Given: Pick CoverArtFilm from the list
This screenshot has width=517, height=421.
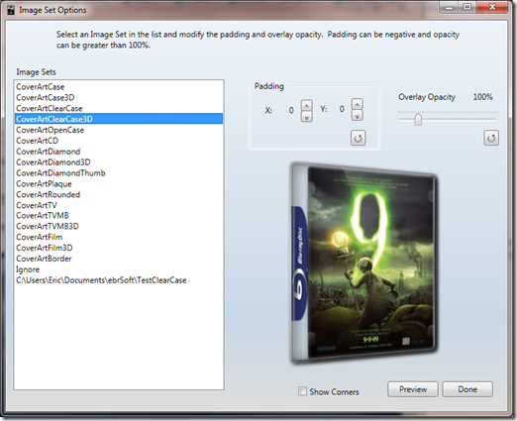Looking at the screenshot, I should (119, 237).
